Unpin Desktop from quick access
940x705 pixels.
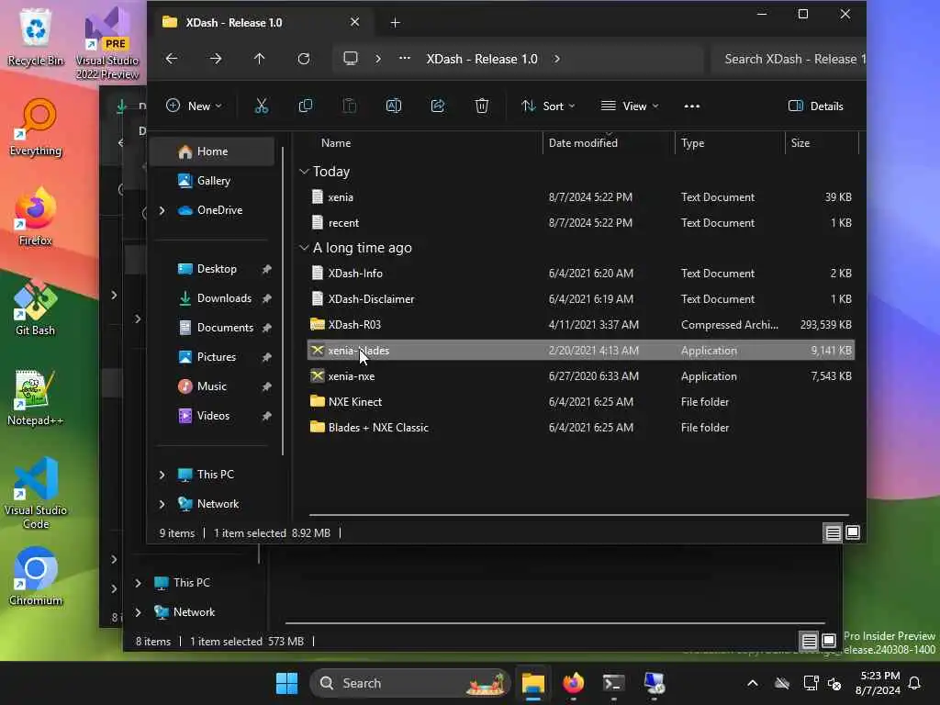[267, 269]
